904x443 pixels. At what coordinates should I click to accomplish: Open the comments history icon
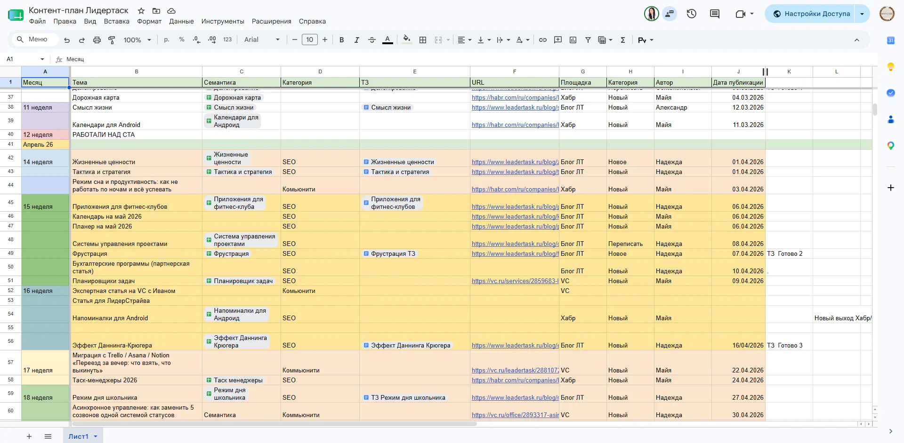[715, 14]
